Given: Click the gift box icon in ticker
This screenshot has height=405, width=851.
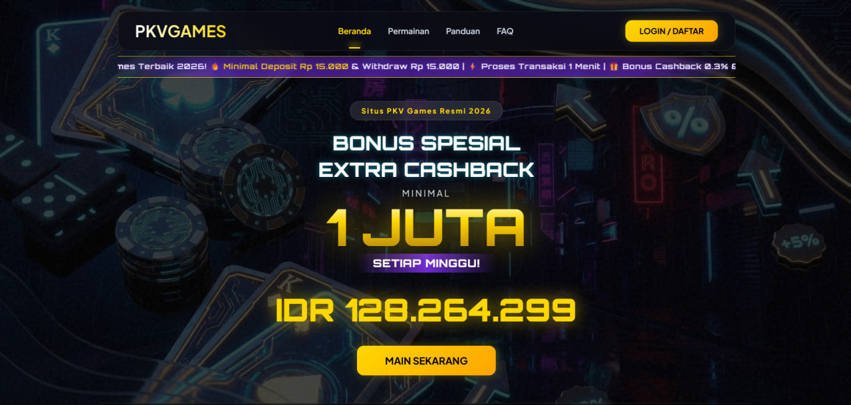Looking at the screenshot, I should [614, 67].
